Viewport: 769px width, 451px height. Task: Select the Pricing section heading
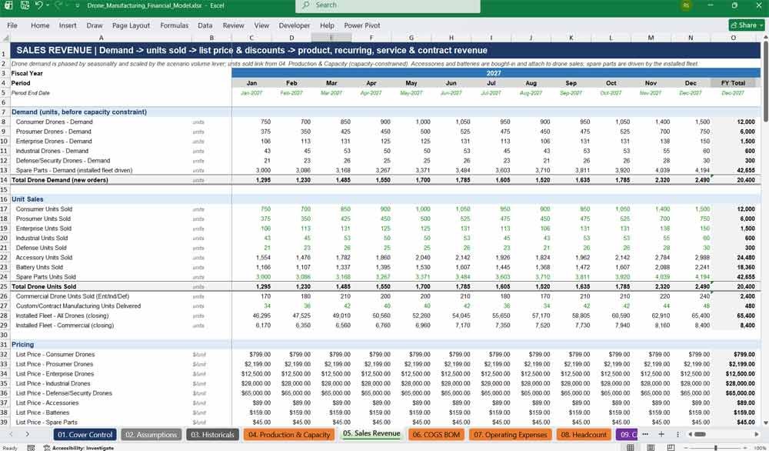pos(22,345)
